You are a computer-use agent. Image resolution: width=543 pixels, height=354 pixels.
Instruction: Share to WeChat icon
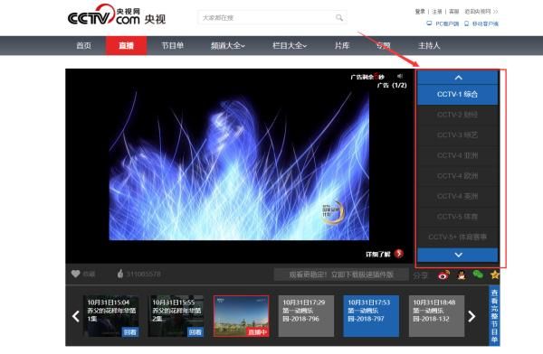point(478,275)
